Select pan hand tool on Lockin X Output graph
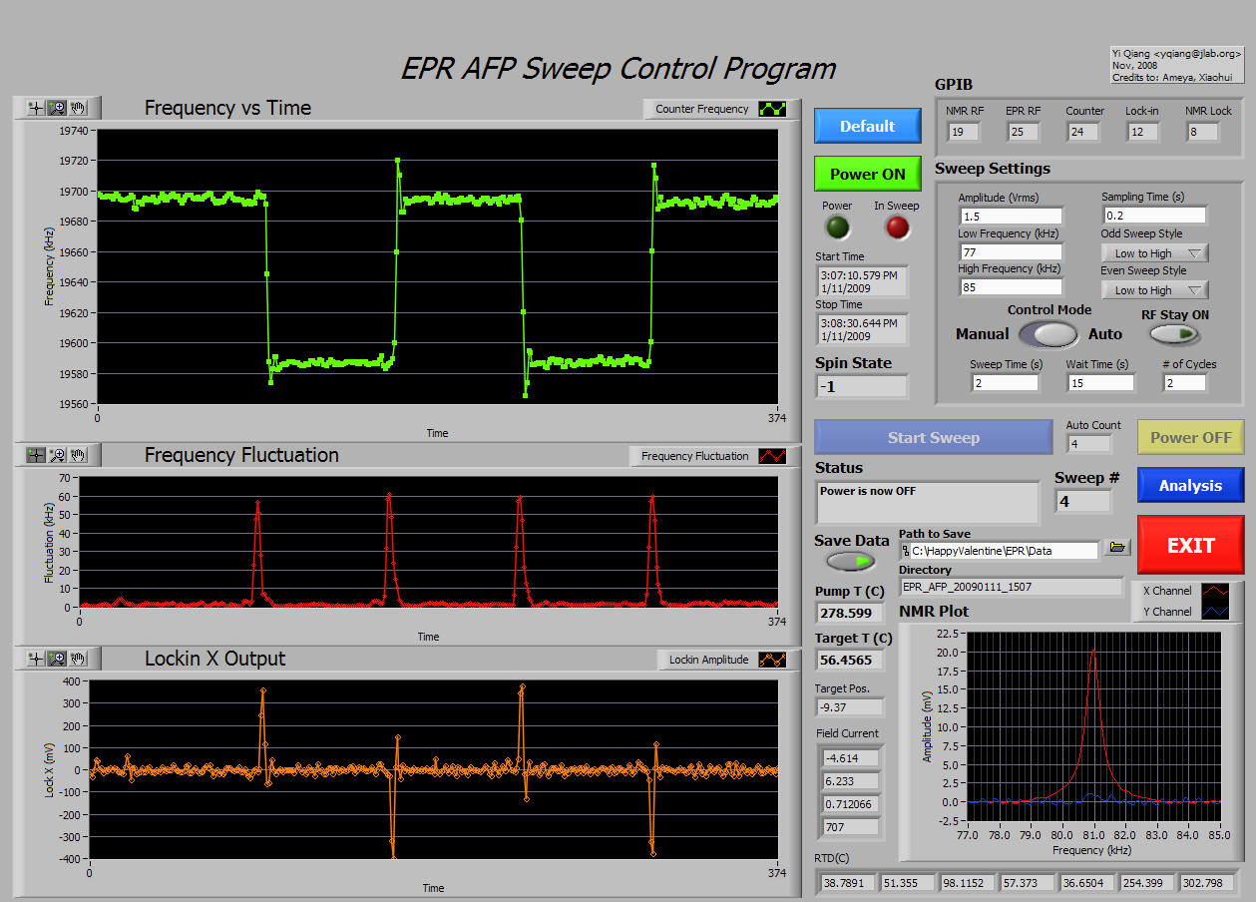The image size is (1256, 902). 78,659
